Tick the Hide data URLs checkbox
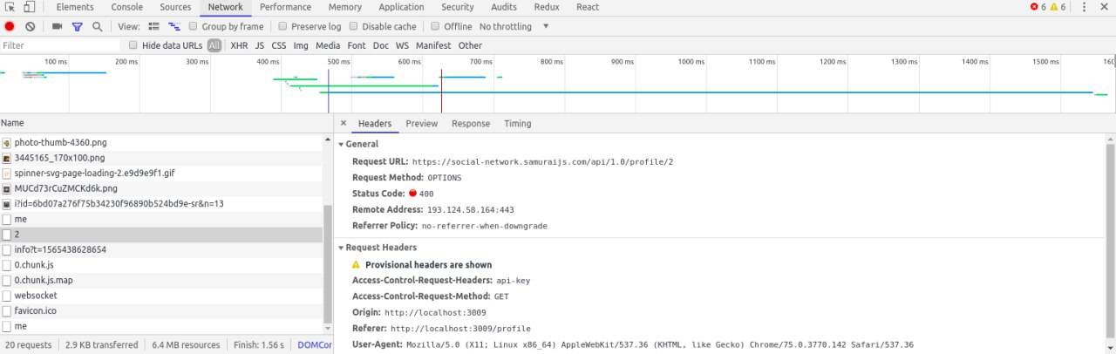The height and width of the screenshot is (354, 1116). pyautogui.click(x=133, y=45)
